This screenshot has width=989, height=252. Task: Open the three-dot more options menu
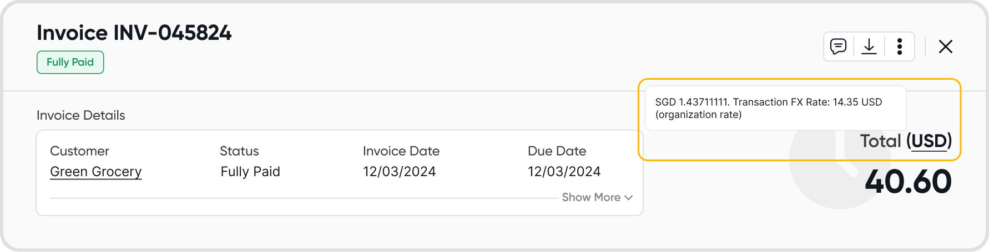pyautogui.click(x=900, y=47)
